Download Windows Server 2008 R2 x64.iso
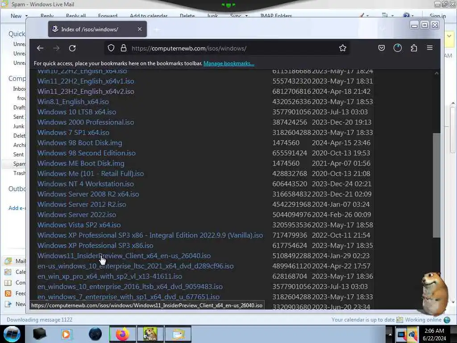The image size is (457, 343). (88, 194)
